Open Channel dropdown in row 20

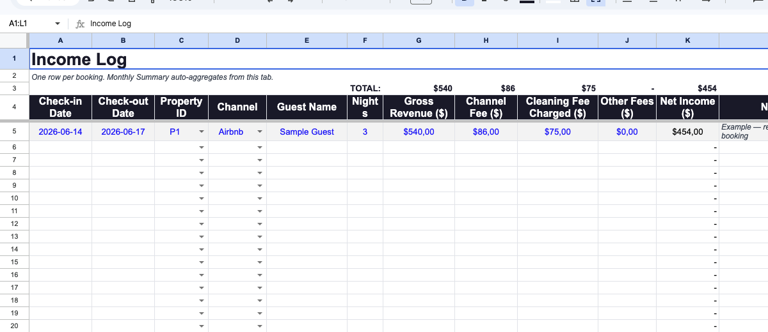pyautogui.click(x=260, y=326)
